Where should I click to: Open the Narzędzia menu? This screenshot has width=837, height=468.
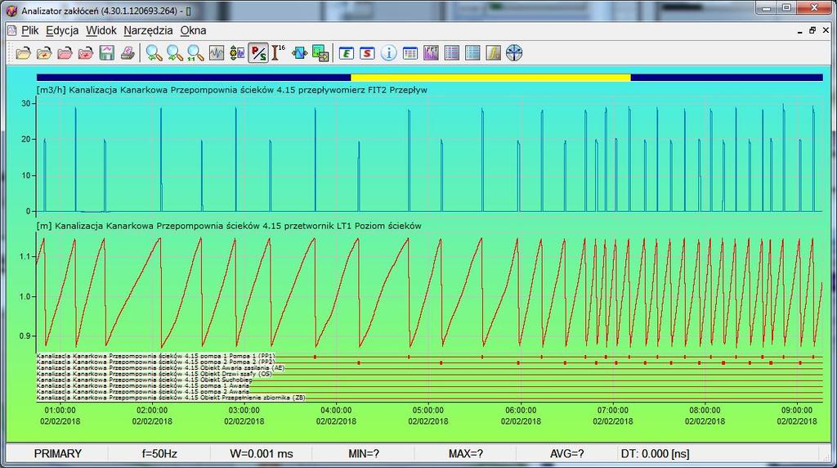tap(148, 30)
